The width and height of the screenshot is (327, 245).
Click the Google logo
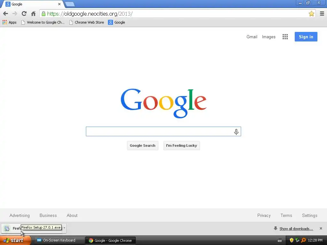pyautogui.click(x=163, y=103)
